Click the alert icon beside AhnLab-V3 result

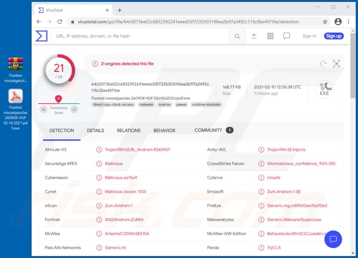99,150
